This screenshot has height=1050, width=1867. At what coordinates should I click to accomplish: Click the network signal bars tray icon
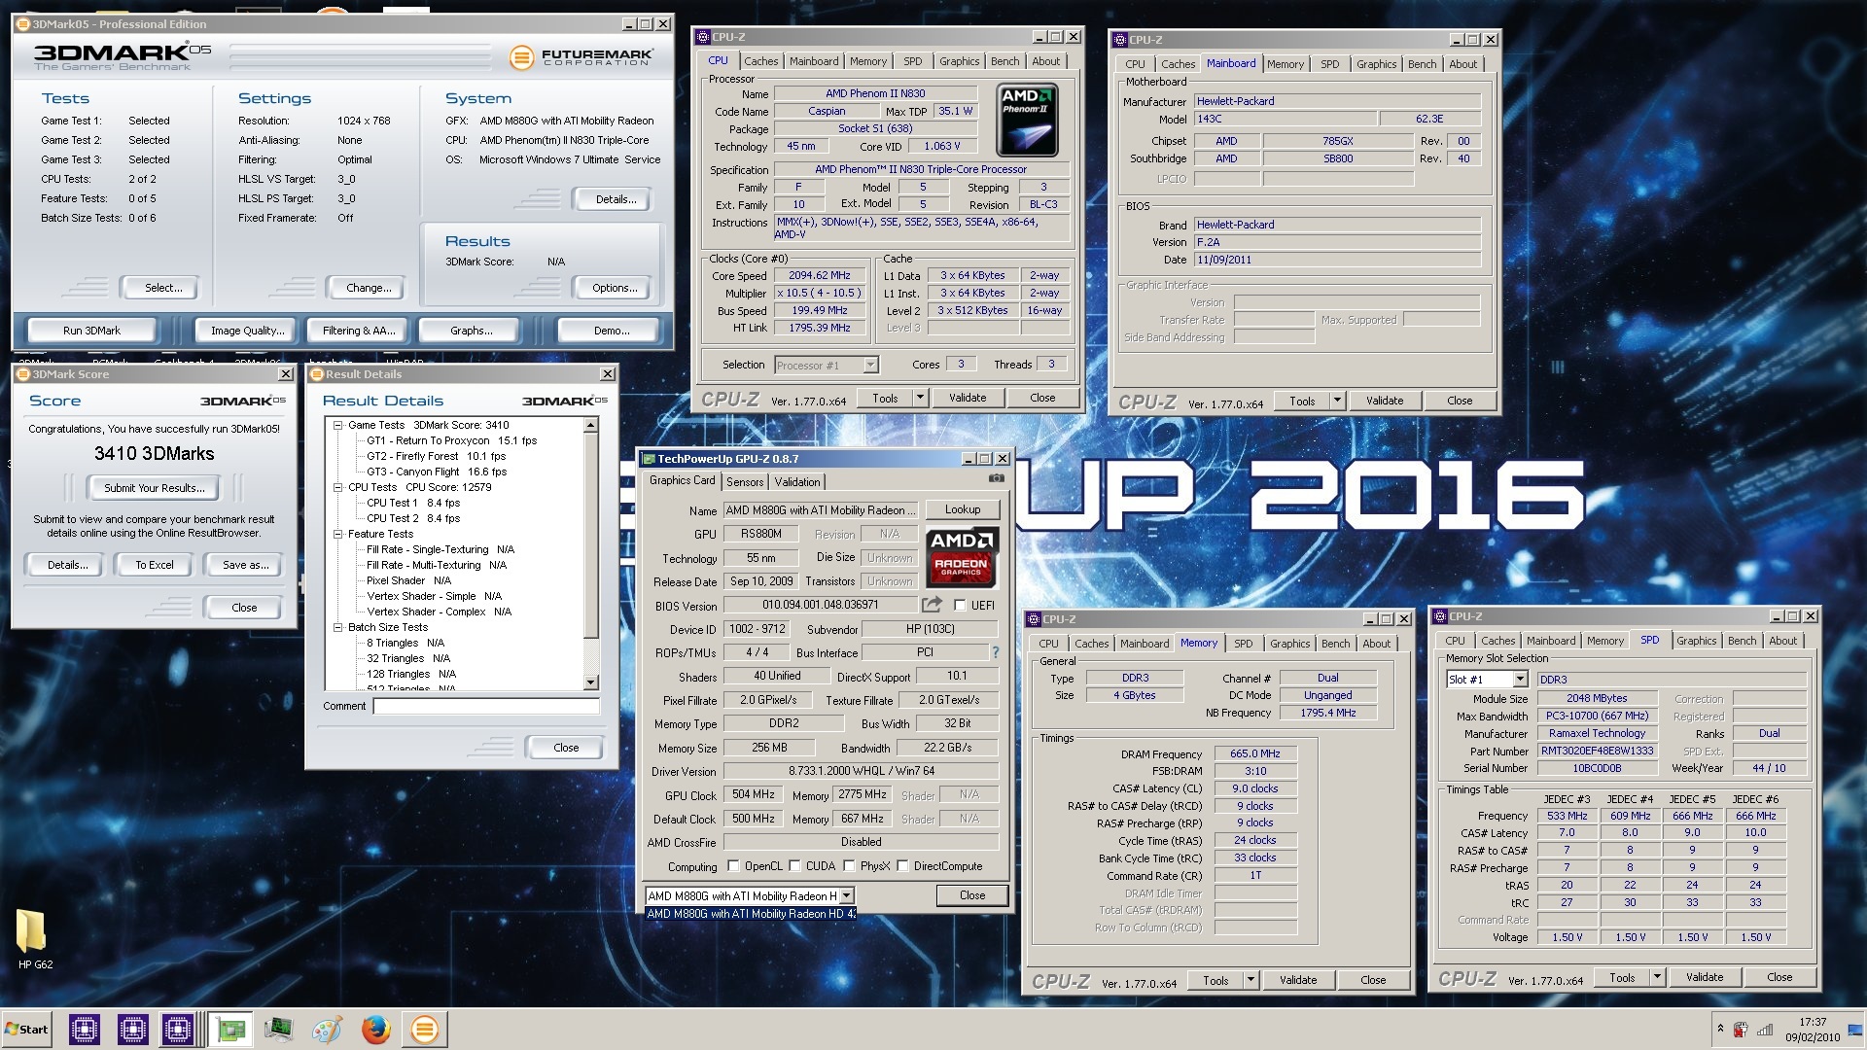[1765, 1030]
